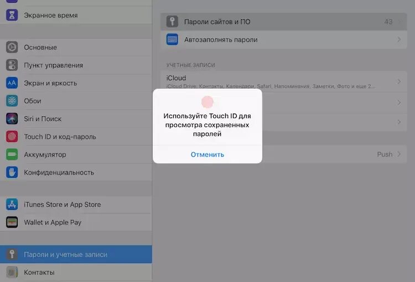Open Пункт управления switches icon
The image size is (415, 282).
pyautogui.click(x=12, y=65)
